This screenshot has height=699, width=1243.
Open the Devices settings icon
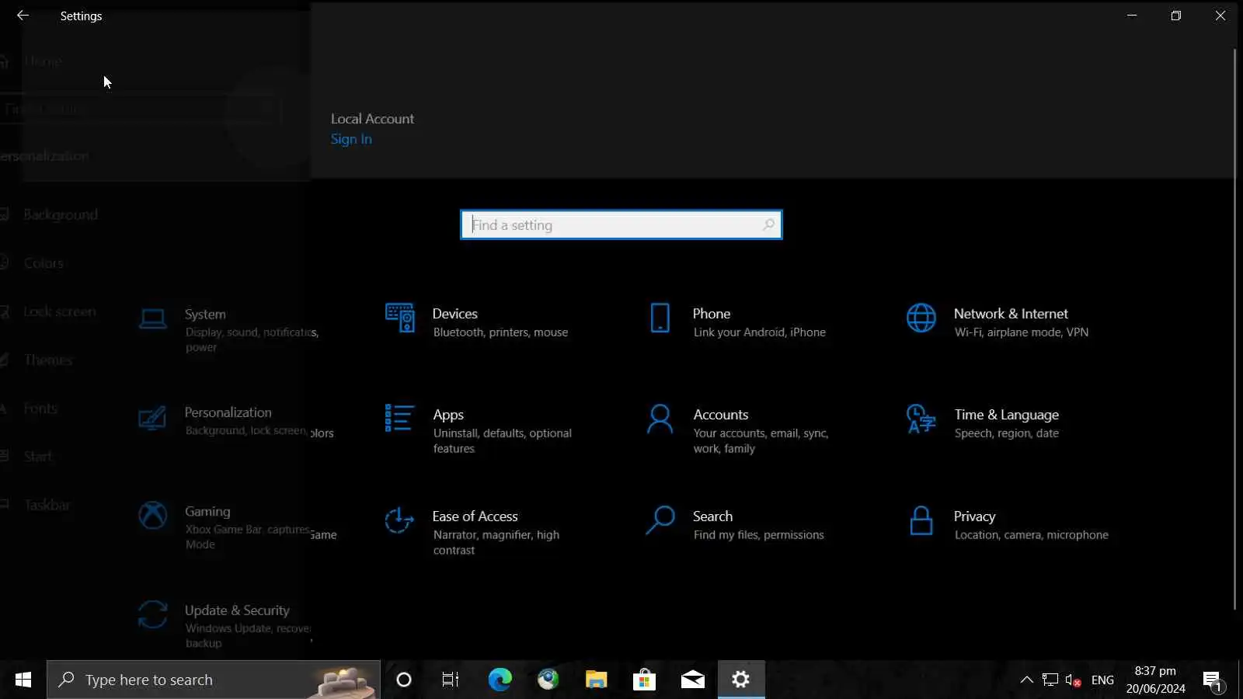point(400,318)
